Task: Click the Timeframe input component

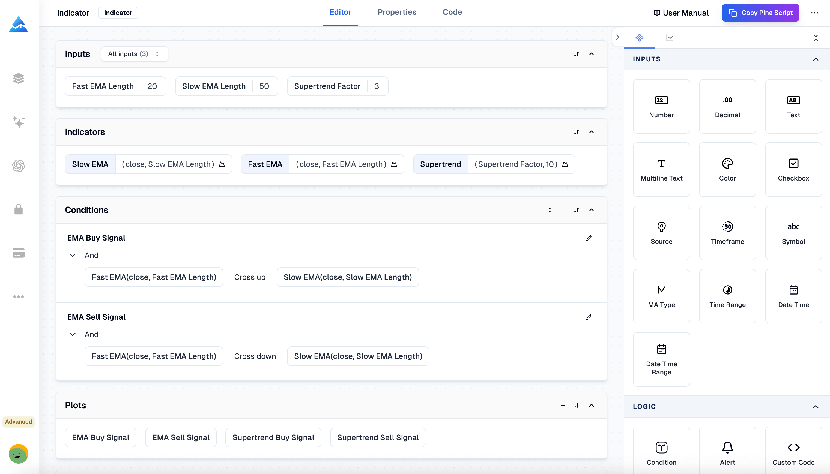Action: click(727, 232)
